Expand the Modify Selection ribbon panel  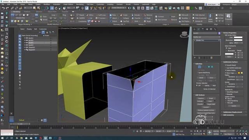54,24
